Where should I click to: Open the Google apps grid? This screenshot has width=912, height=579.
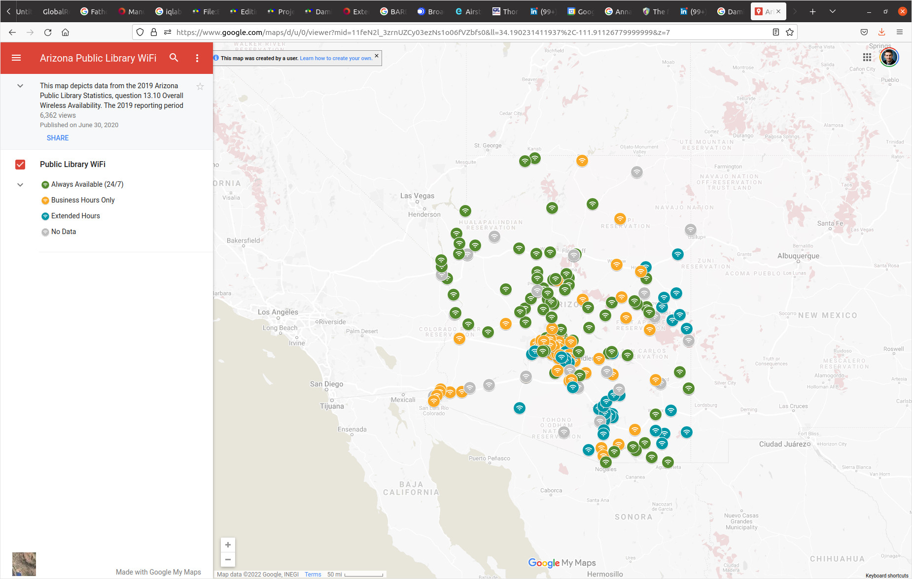pyautogui.click(x=867, y=58)
